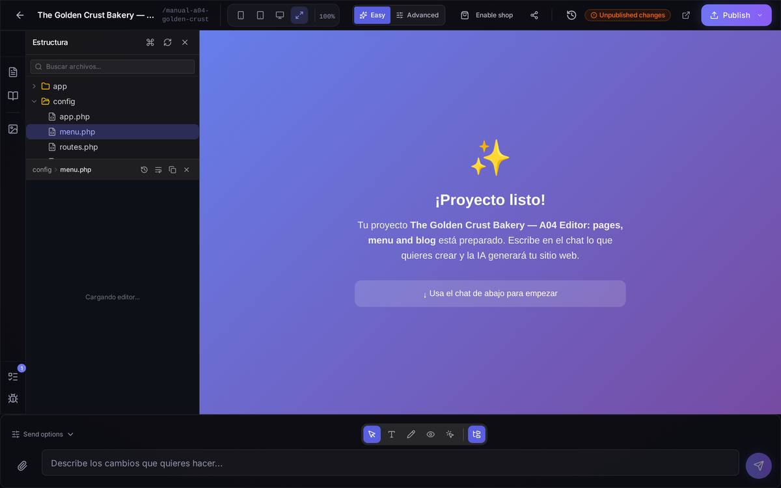The image size is (781, 488).
Task: Click the Publish button
Action: pyautogui.click(x=730, y=15)
